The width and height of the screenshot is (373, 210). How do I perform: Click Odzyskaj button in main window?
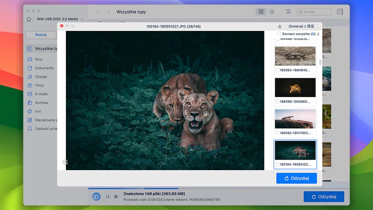click(324, 197)
